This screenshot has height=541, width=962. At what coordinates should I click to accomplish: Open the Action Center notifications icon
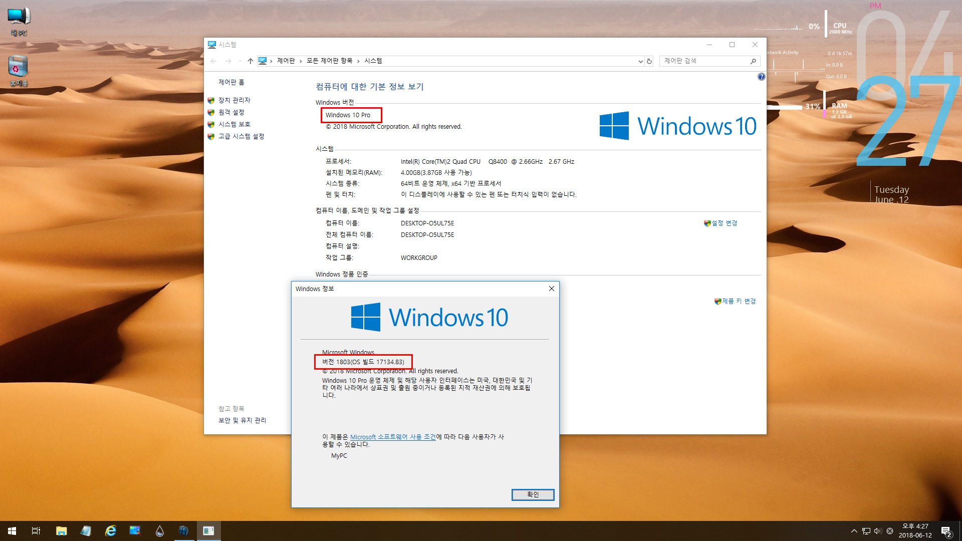click(946, 531)
